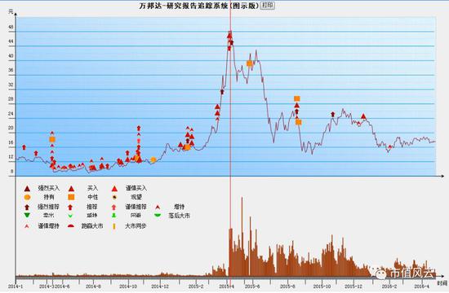Viewport: 449px width, 293px height.
Task: Click the 跑赢大市 red dome legend icon
Action: [x=71, y=226]
